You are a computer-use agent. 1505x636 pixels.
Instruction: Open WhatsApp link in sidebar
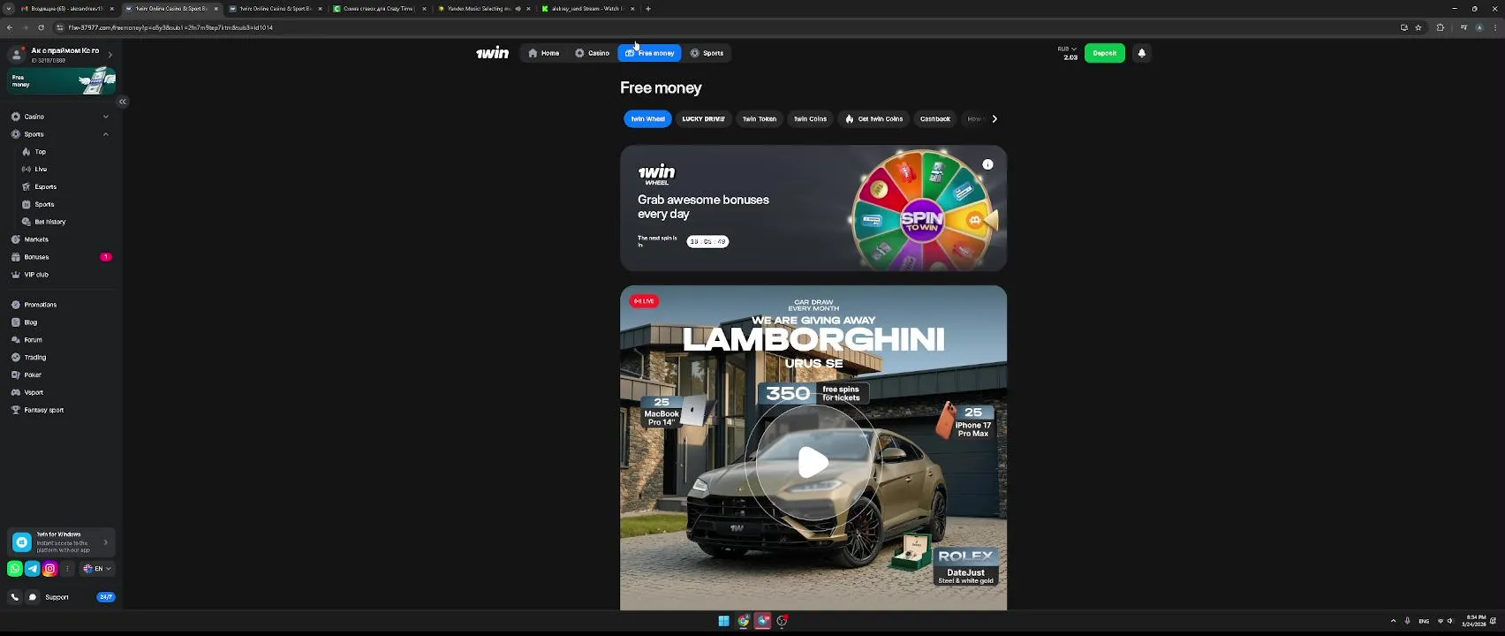[15, 569]
